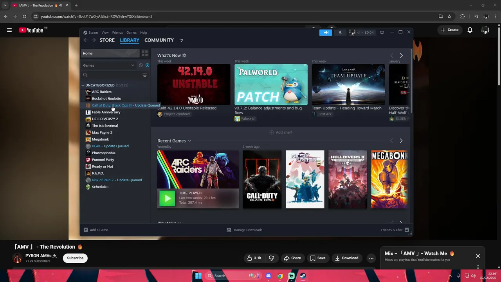The height and width of the screenshot is (282, 501).
Task: Open the Help menu in Steam
Action: [144, 33]
